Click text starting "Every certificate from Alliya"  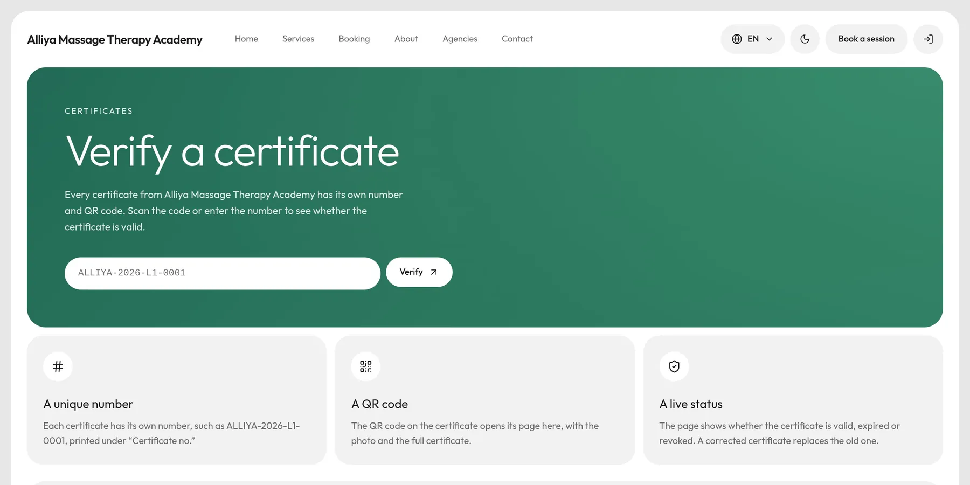click(234, 211)
